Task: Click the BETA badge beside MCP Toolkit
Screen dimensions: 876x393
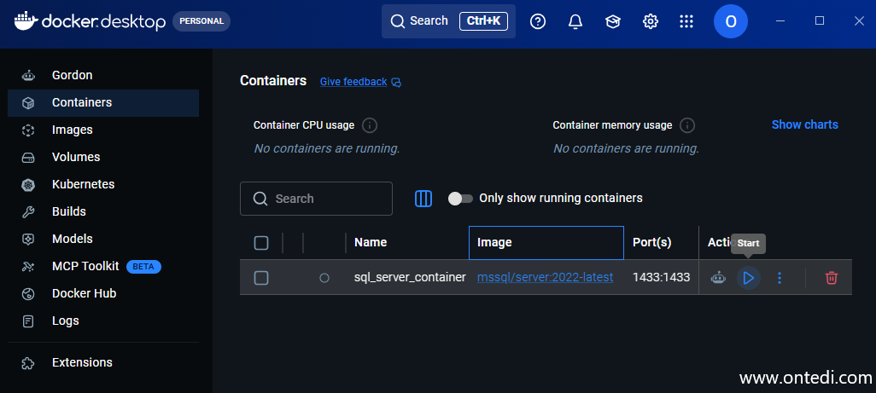Action: click(x=143, y=267)
